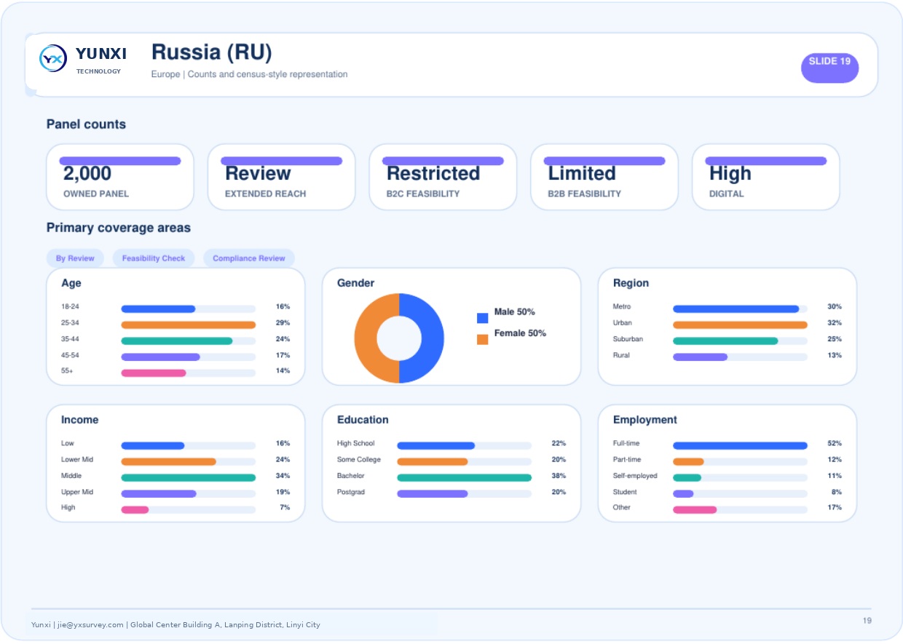Screen dimensions: 903x644
Task: Click the Age 25-34 orange bar
Action: (189, 325)
